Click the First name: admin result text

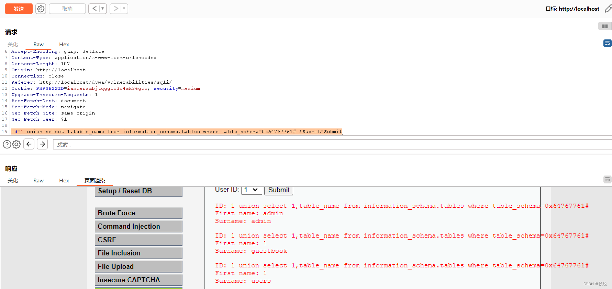point(249,214)
